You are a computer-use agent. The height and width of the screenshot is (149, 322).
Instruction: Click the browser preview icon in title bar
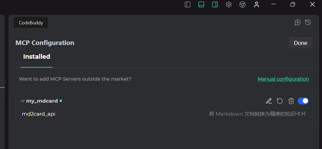243,4
